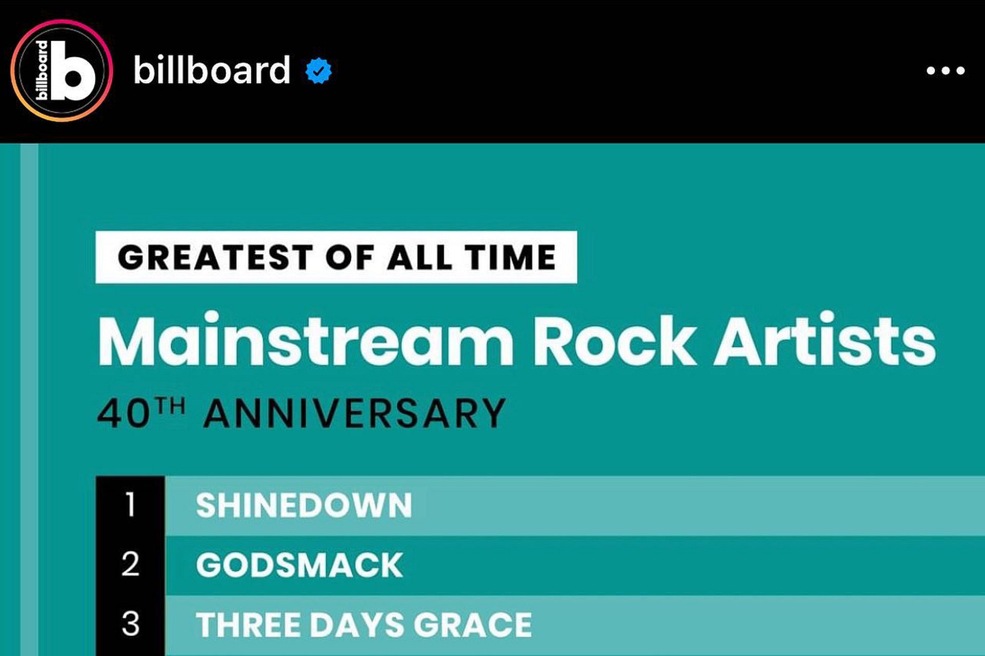Click the teal chart image thumbnail

pyautogui.click(x=493, y=400)
